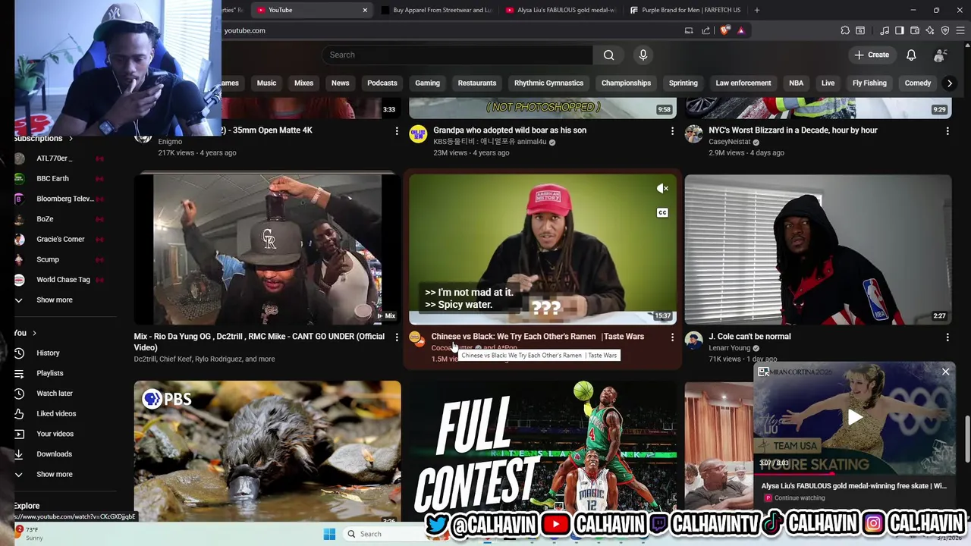
Task: Expand the miniplayer to full watch page
Action: point(764,372)
